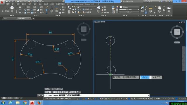Click the New file icon in quick access toolbar

pos(7,1)
